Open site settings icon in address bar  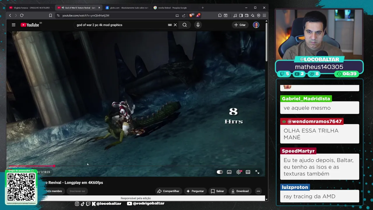[58, 15]
